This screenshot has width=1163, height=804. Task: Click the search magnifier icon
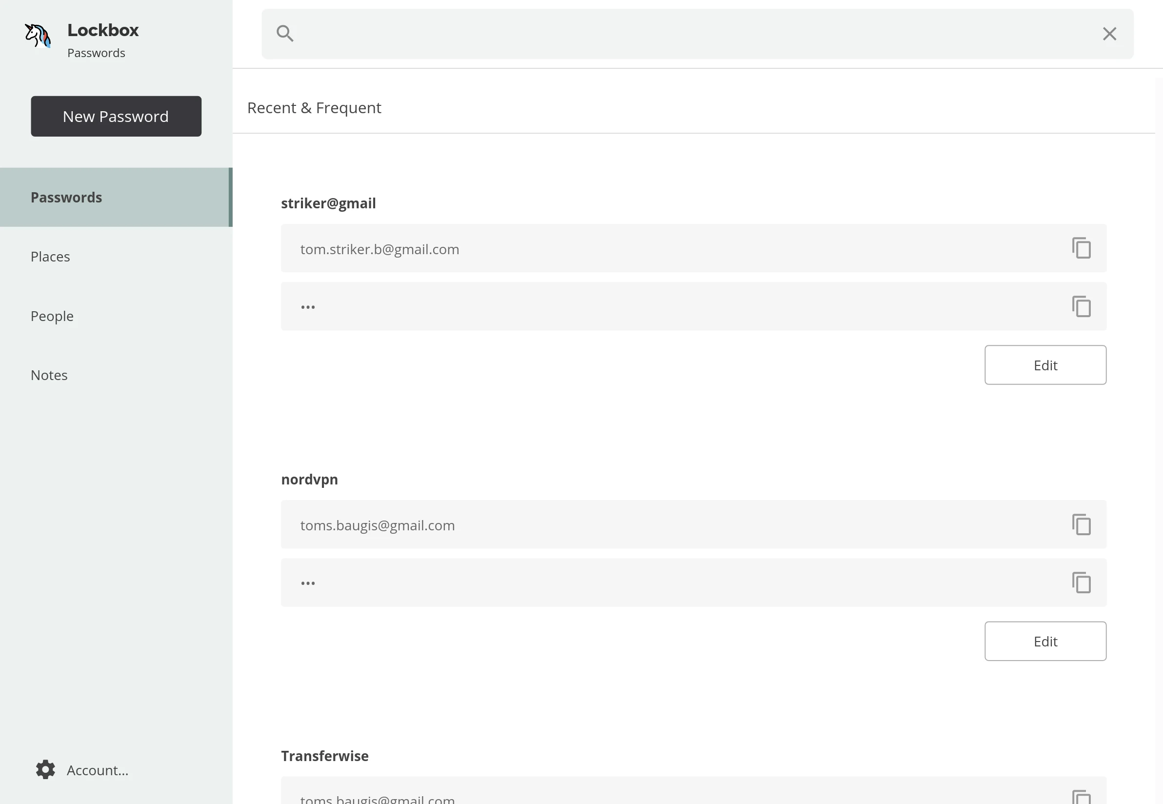(x=285, y=34)
